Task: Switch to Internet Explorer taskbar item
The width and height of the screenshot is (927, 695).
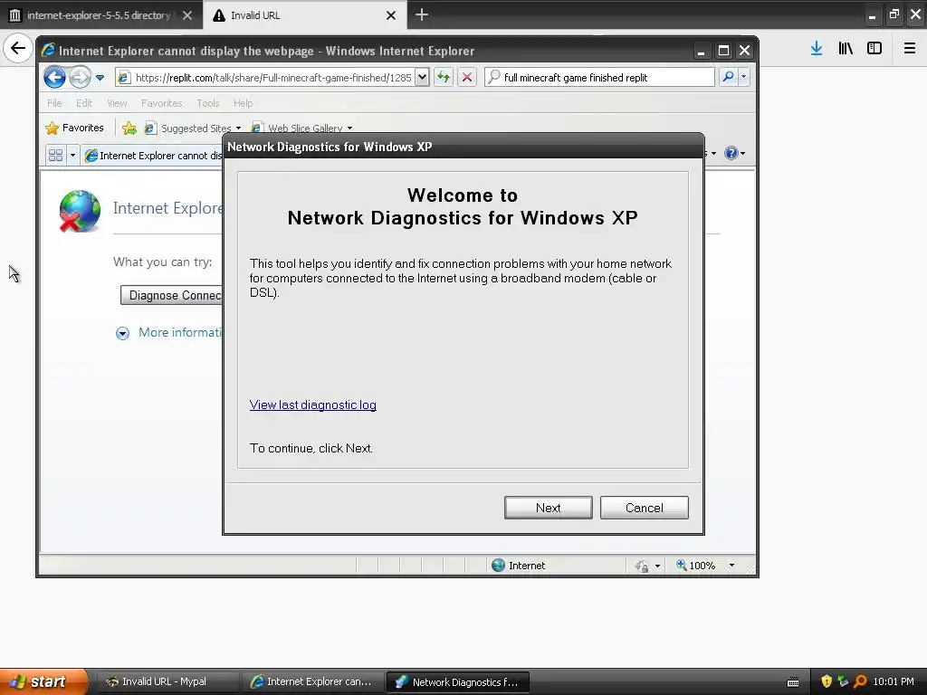Action: 312,681
